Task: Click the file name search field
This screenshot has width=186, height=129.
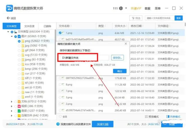Action: tap(160, 18)
